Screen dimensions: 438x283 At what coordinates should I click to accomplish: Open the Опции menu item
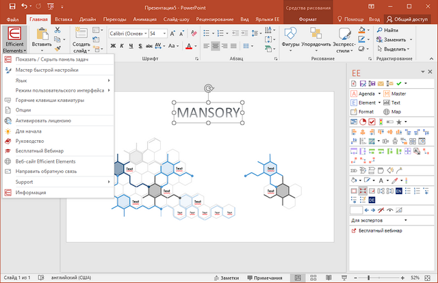[x=23, y=109]
